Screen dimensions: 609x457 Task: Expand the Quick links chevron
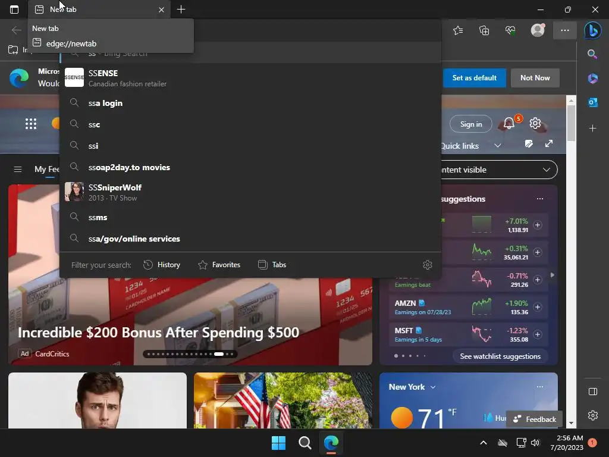click(x=498, y=145)
